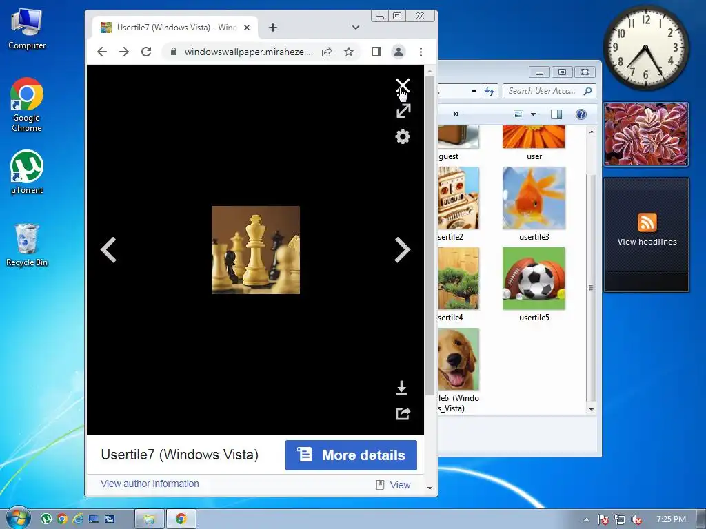Click Show Desktop quick launch icon
Viewport: 706px width, 529px height.
[94, 519]
